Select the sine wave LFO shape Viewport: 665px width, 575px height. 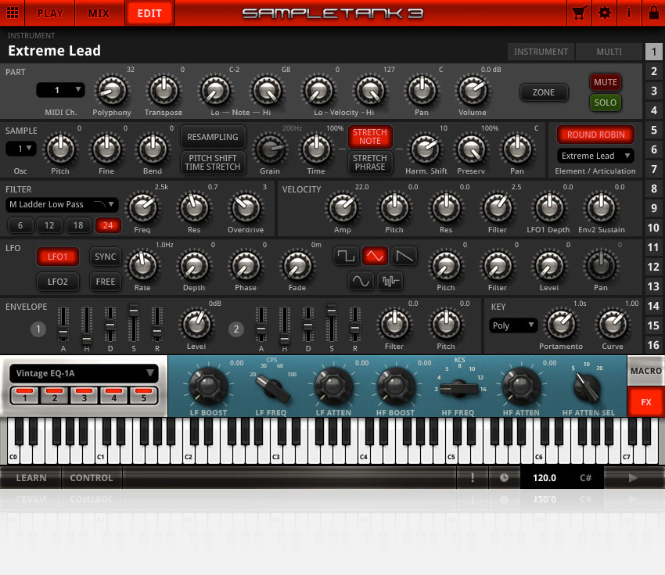tap(361, 282)
